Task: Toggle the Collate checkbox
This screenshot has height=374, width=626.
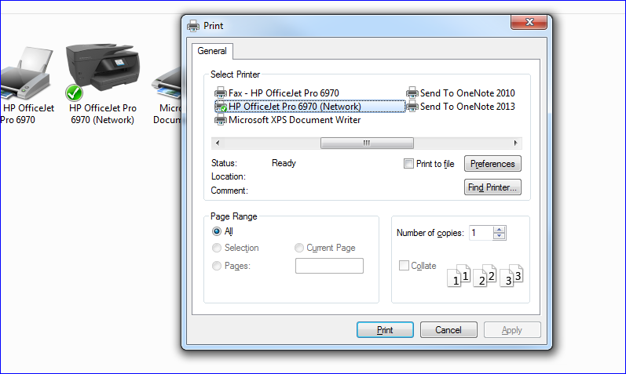Action: [404, 266]
